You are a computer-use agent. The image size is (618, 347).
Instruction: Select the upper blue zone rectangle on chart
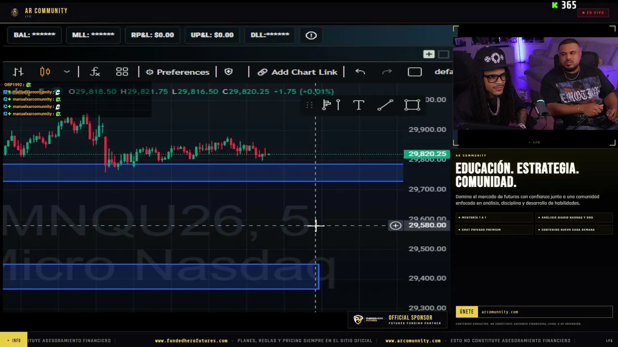(x=203, y=173)
